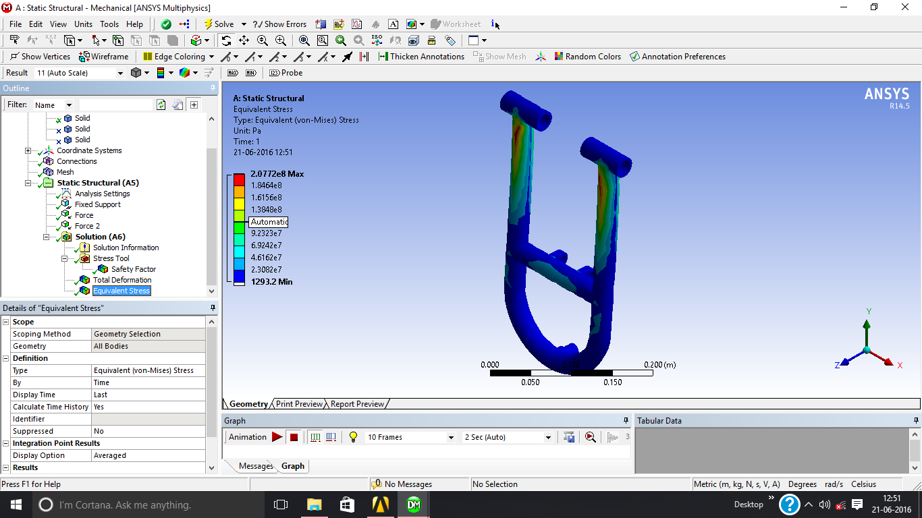Activate the Zoom to Fit tool

(304, 40)
